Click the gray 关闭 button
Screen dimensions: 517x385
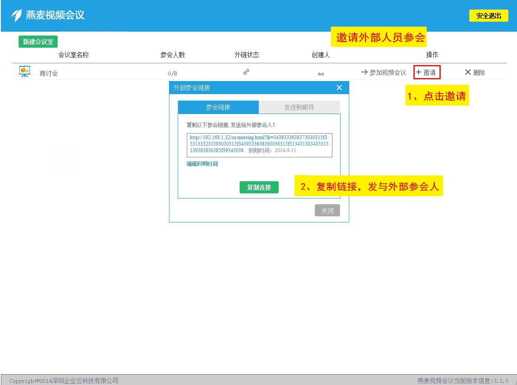click(327, 211)
